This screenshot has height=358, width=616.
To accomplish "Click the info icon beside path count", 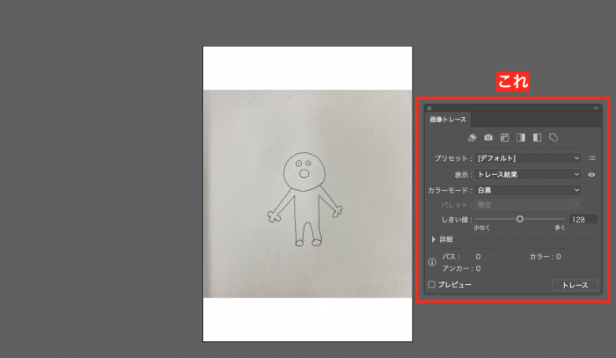I will [432, 262].
